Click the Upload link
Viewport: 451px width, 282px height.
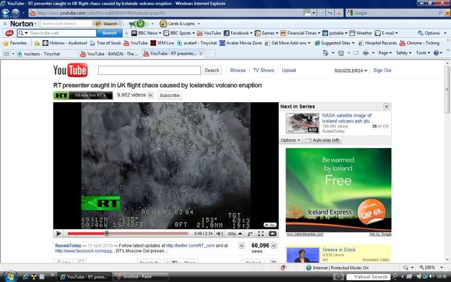point(289,70)
